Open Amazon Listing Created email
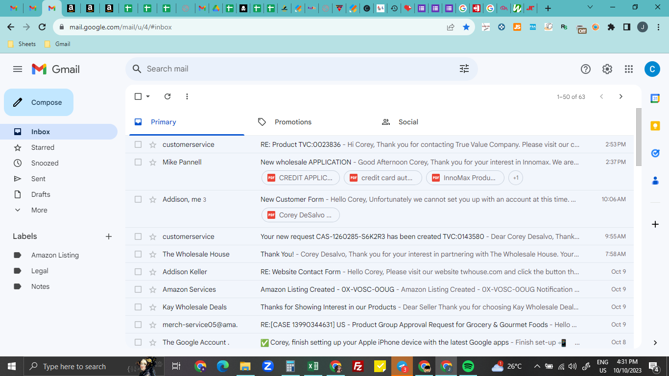669x376 pixels. pos(380,289)
